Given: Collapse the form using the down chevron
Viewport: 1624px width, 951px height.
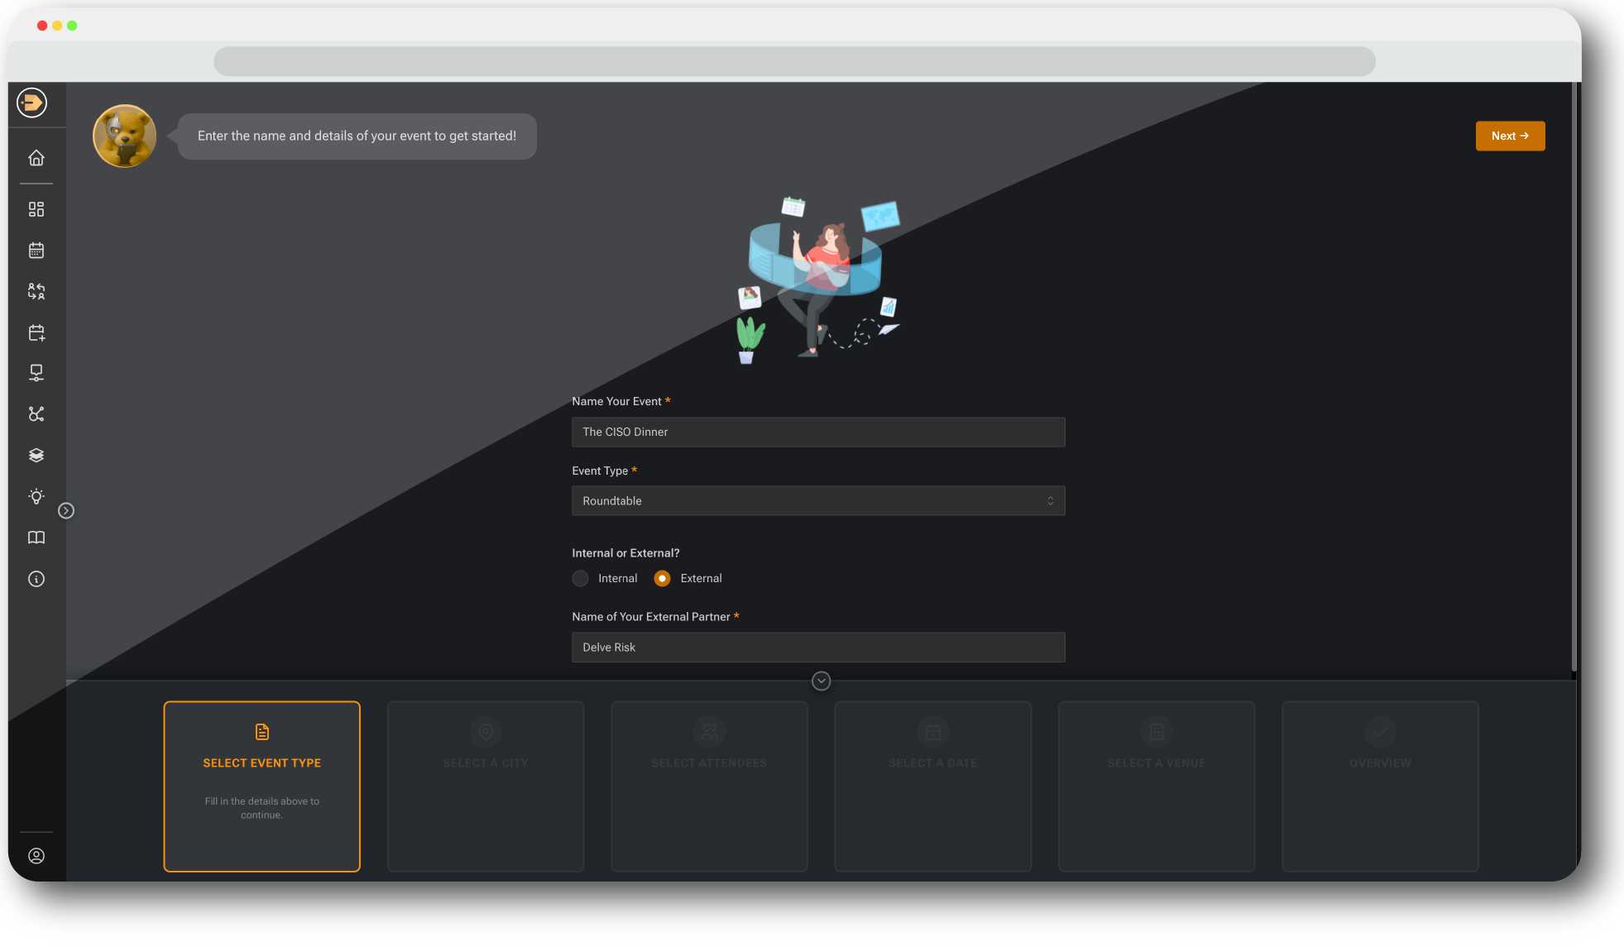Looking at the screenshot, I should click(820, 681).
